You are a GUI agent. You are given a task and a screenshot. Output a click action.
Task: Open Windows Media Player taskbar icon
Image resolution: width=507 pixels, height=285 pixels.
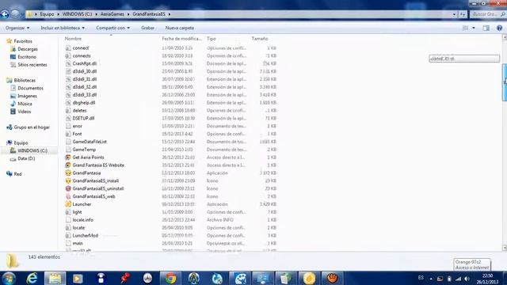tap(78, 278)
